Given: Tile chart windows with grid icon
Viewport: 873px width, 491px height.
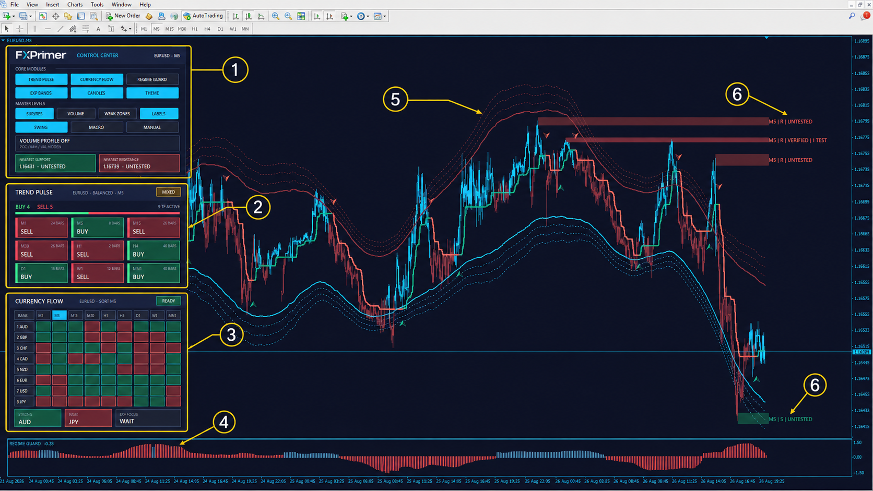Looking at the screenshot, I should pyautogui.click(x=301, y=16).
